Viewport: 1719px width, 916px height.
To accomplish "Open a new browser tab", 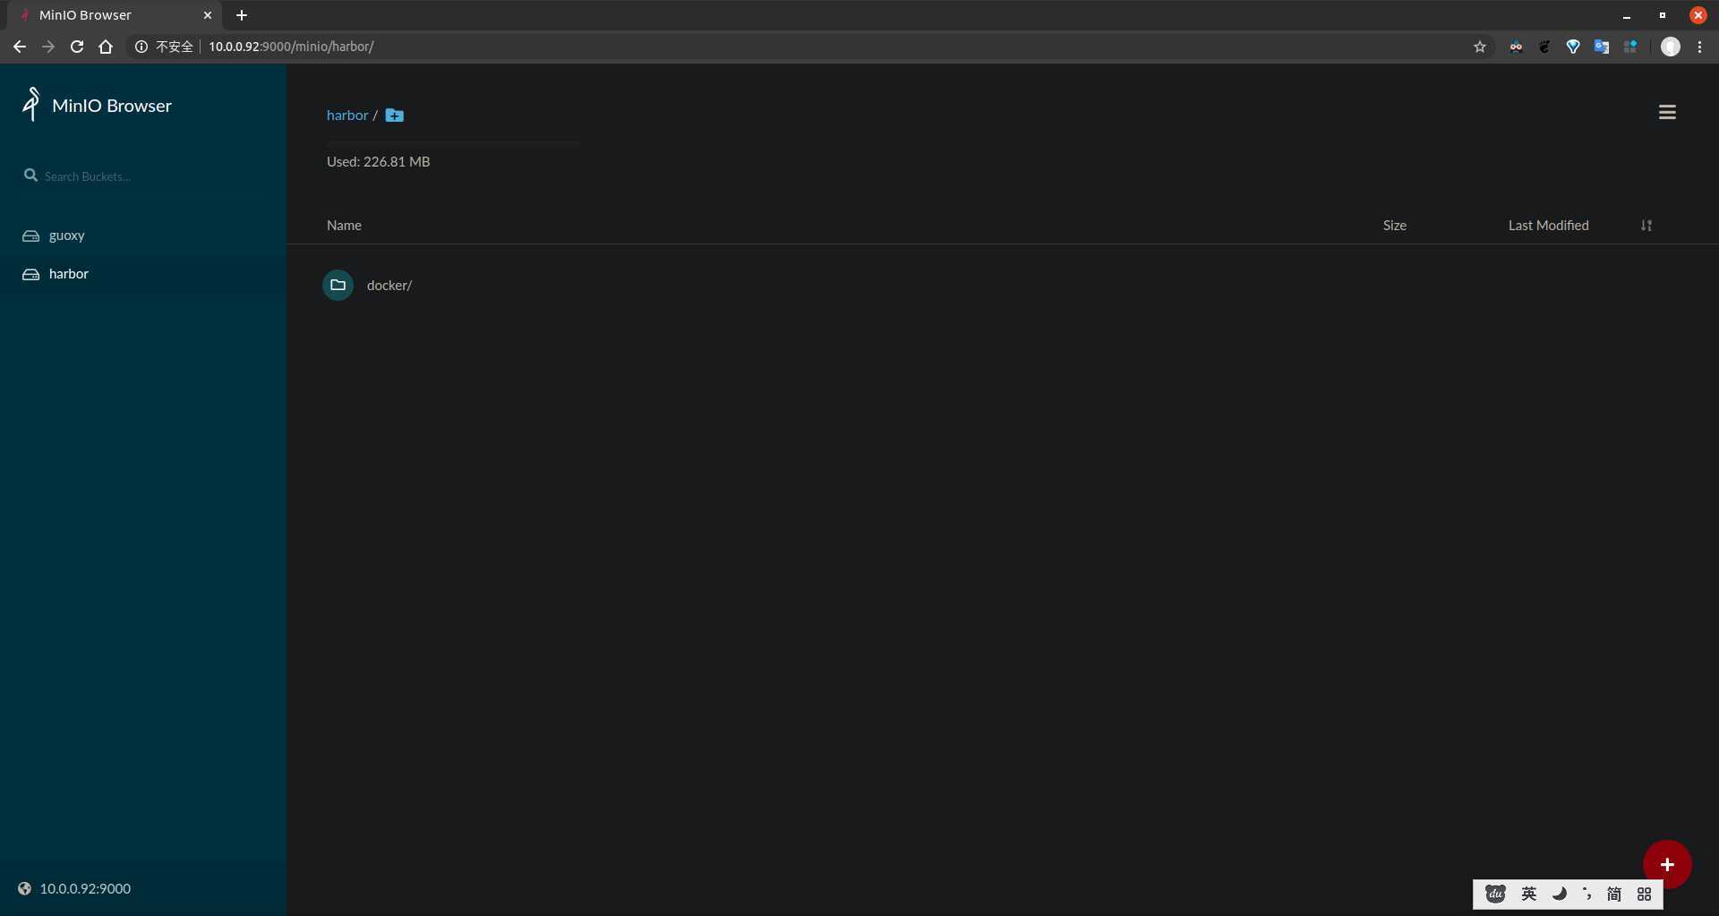I will 242,15.
